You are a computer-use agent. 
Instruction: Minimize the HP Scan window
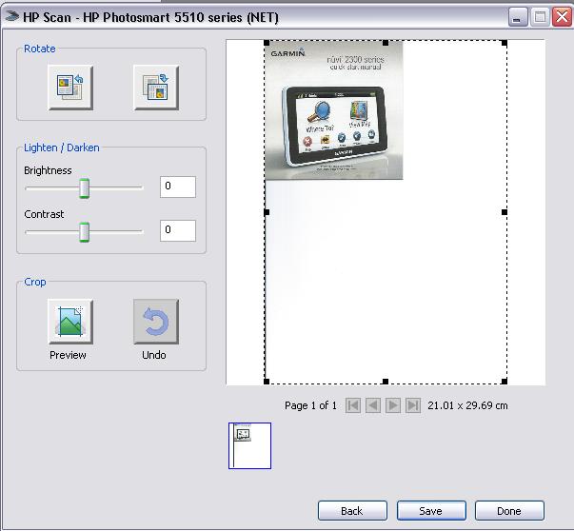point(519,17)
